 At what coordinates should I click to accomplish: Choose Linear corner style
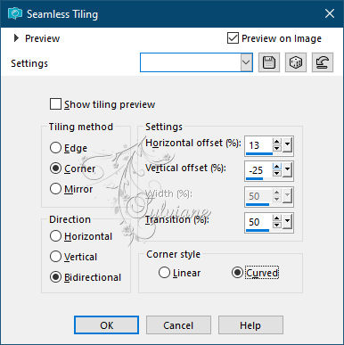(x=164, y=273)
